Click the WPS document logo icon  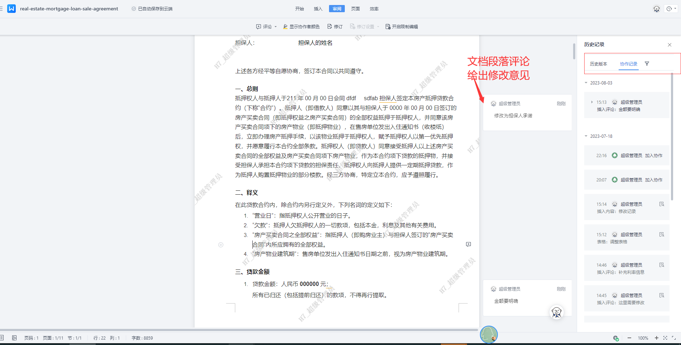click(11, 9)
